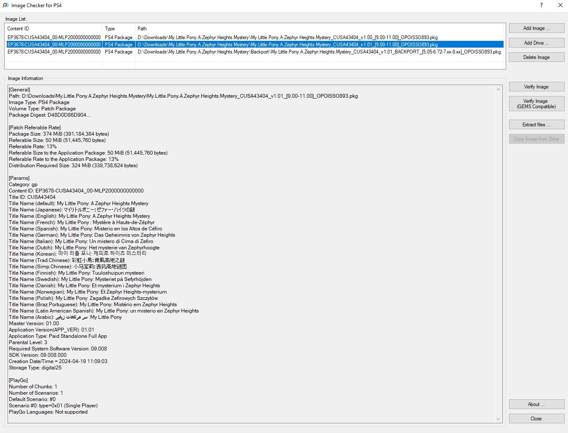Click the title bar help question mark
568x433 pixels.
coord(541,5)
